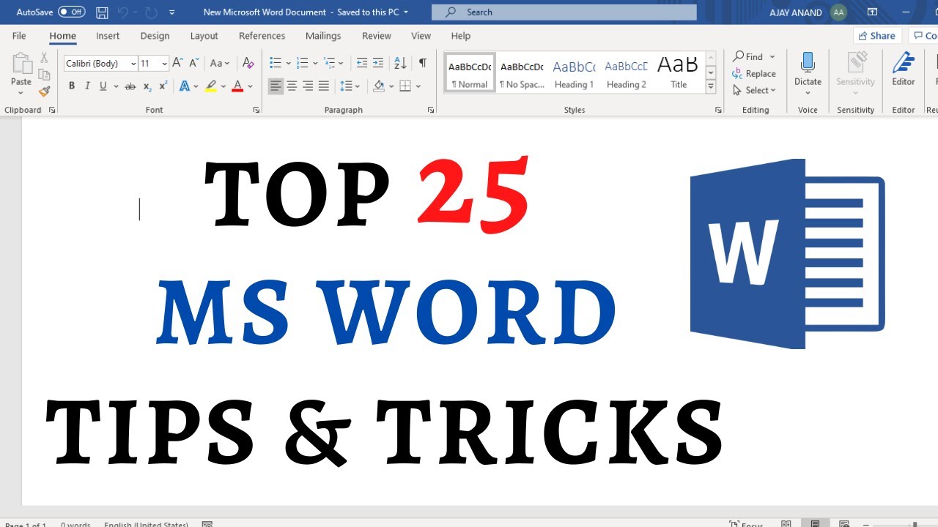This screenshot has width=938, height=527.
Task: Increase paragraph indent
Action: tap(378, 63)
